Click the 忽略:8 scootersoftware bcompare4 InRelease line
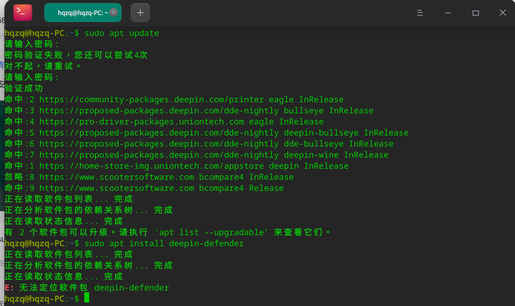The height and width of the screenshot is (306, 515). point(149,177)
